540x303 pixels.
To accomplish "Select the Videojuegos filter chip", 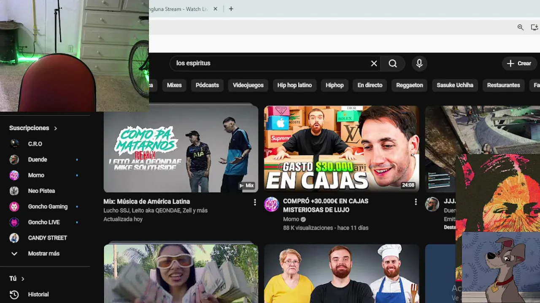I will pos(248,85).
